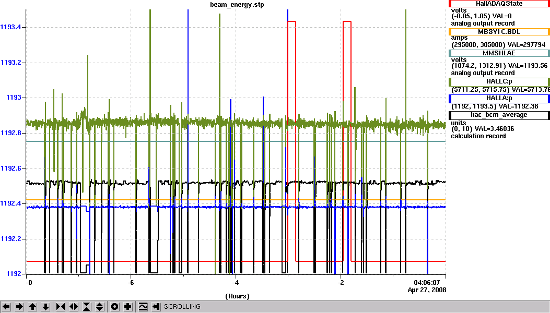This screenshot has width=550, height=313.
Task: Click the 1193.4 y-axis label
Action: click(11, 27)
